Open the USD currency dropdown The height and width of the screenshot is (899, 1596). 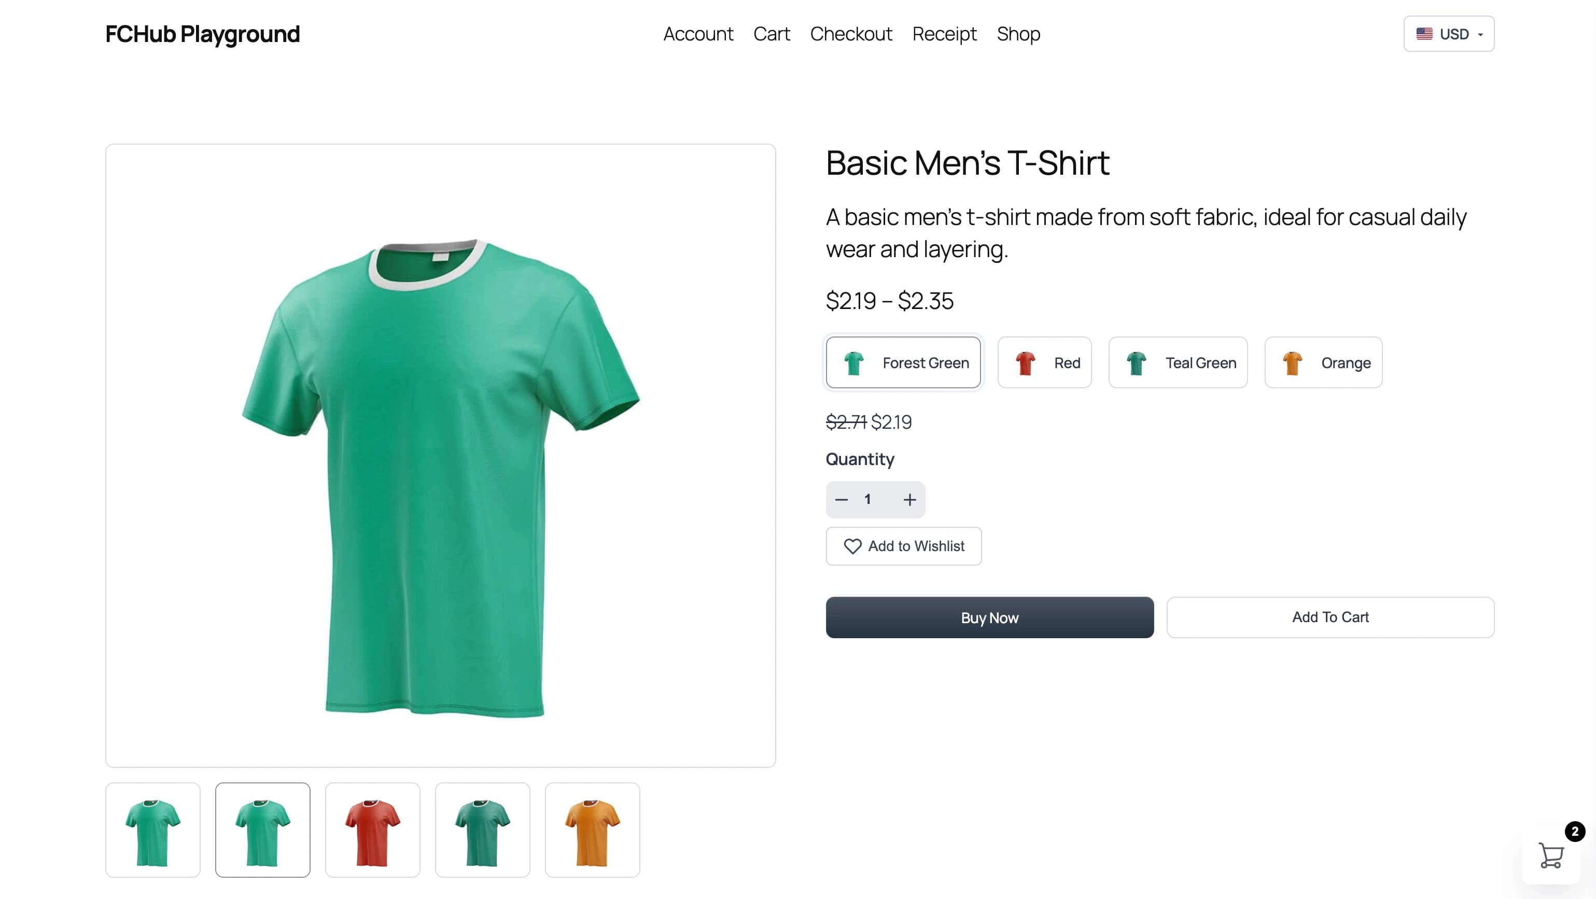tap(1449, 34)
